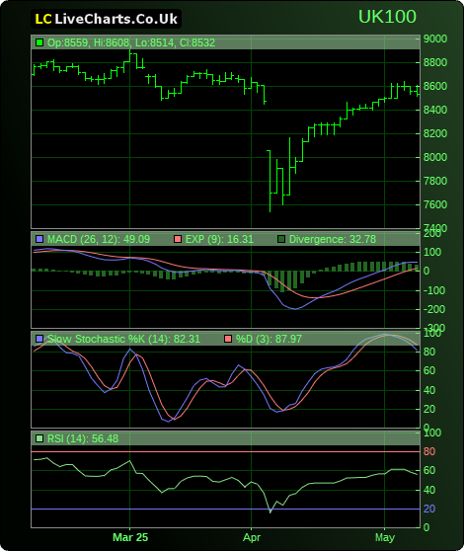This screenshot has height=551, width=464.
Task: Click the blue Slow Stochastic %K legend square
Action: (x=39, y=339)
